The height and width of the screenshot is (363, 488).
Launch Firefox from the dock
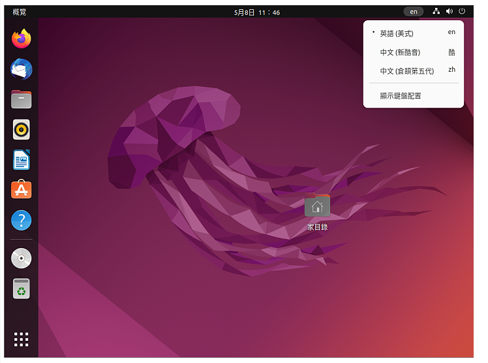(x=21, y=39)
